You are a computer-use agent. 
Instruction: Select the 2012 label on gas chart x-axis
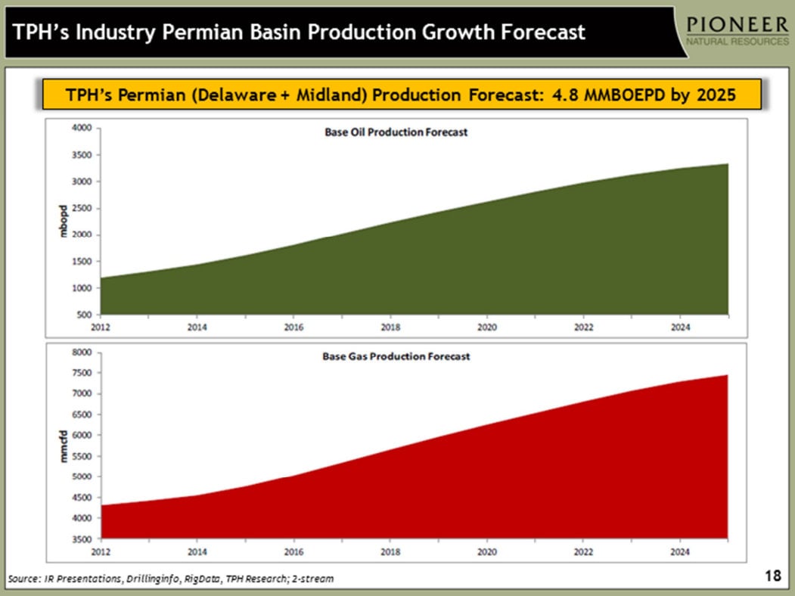coord(101,551)
